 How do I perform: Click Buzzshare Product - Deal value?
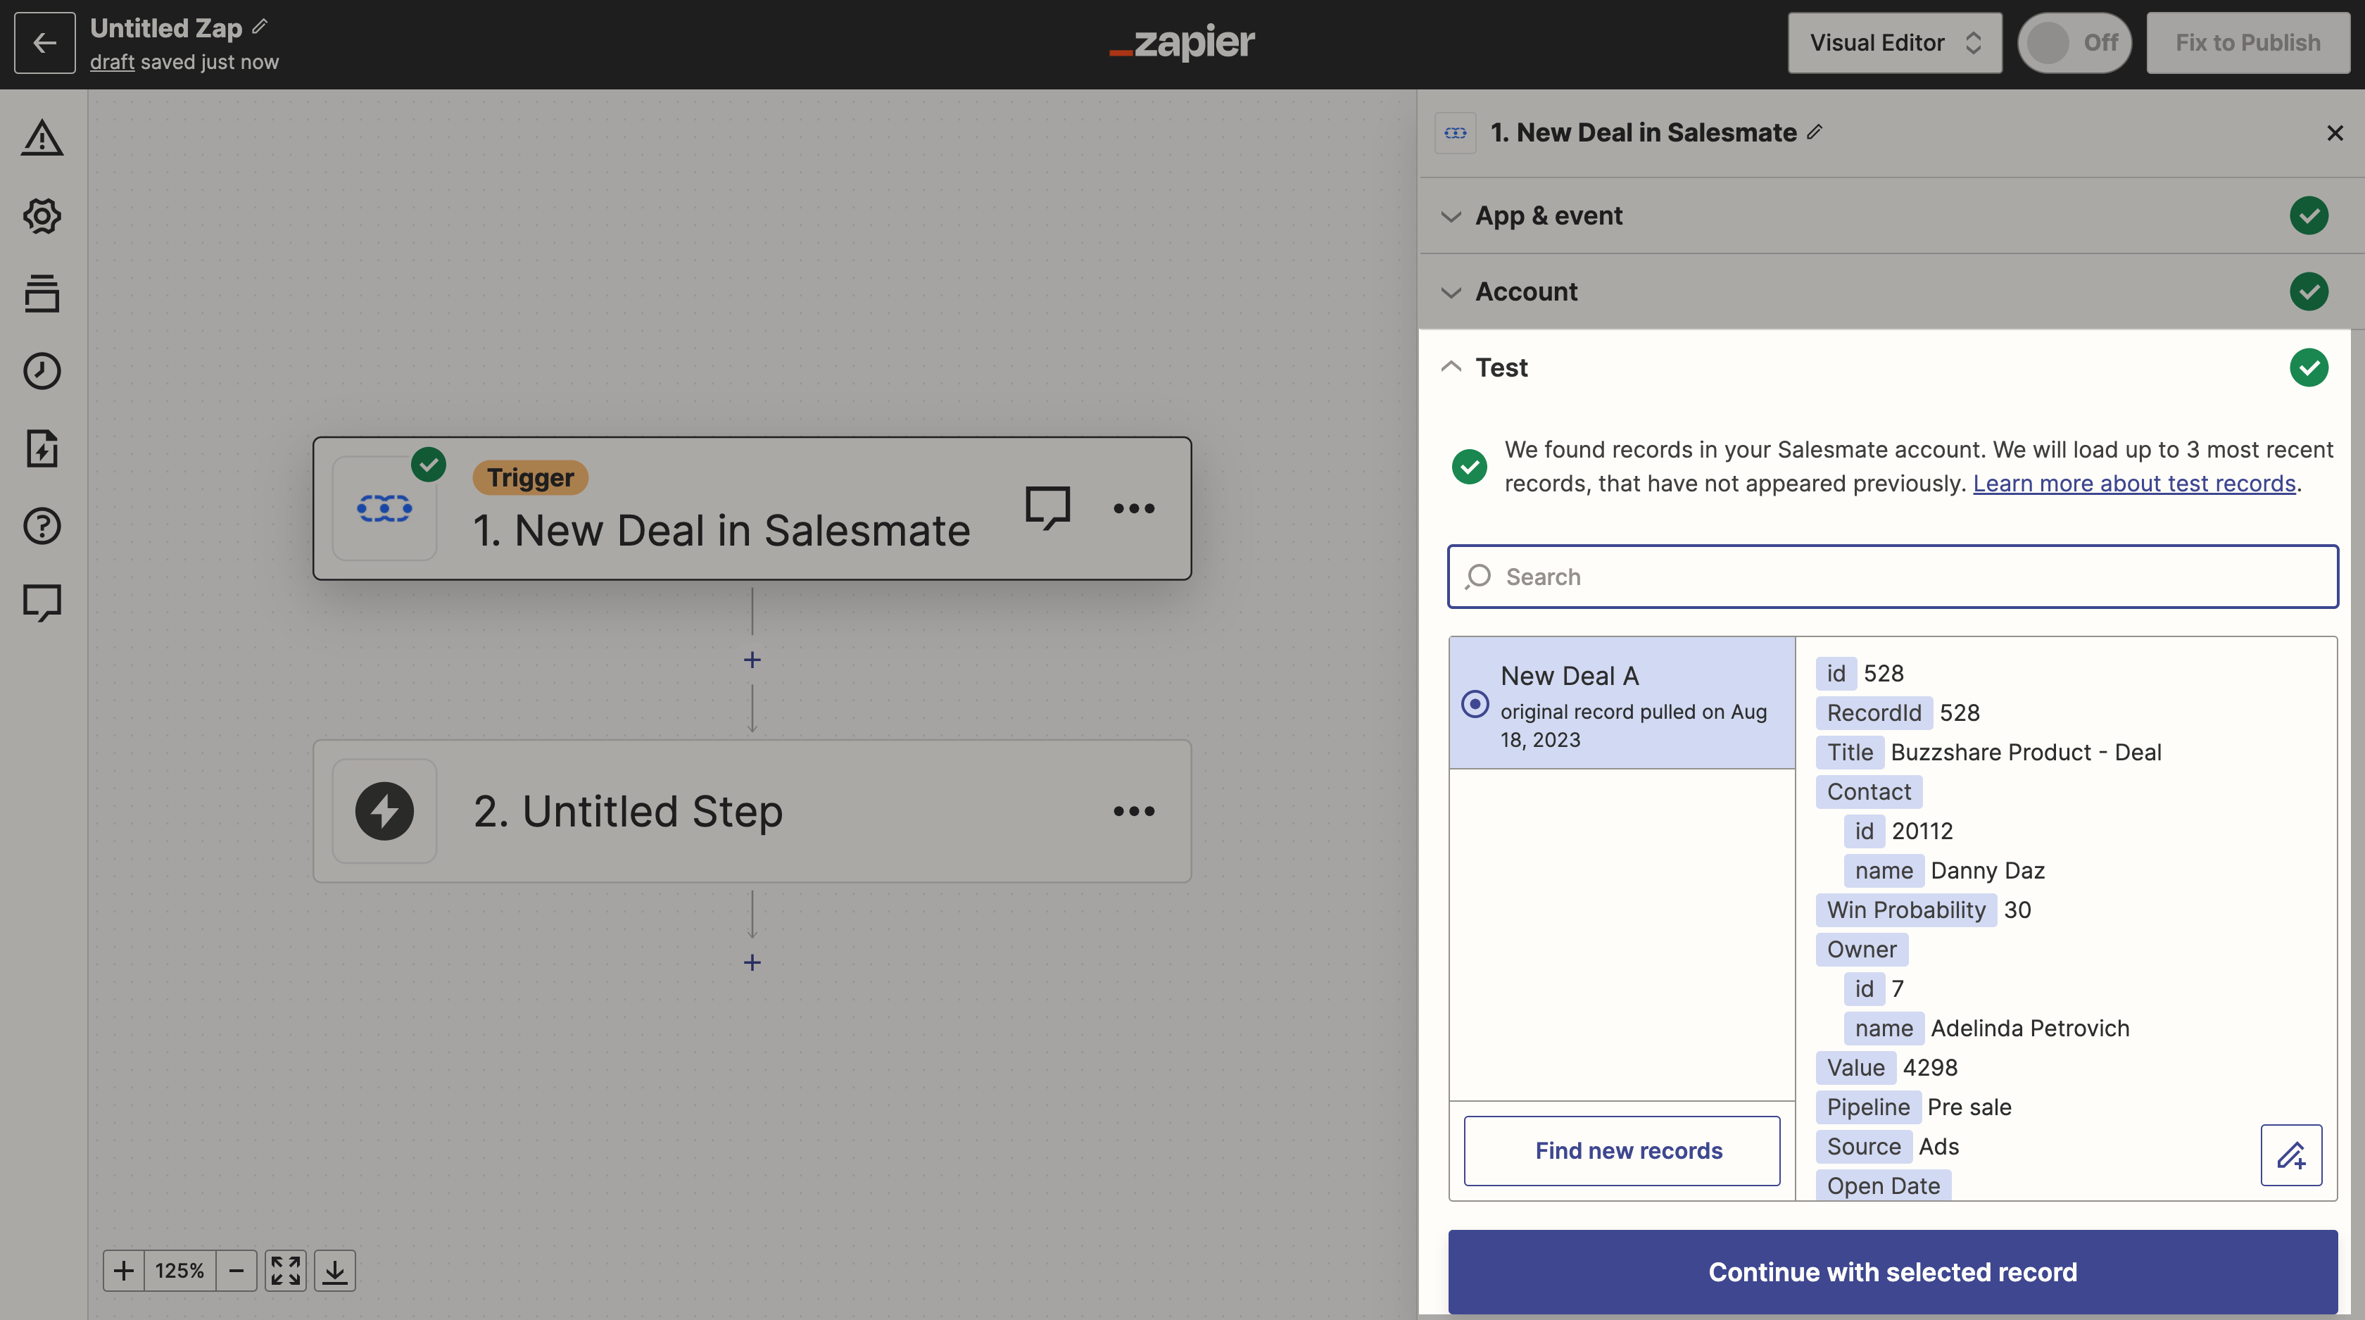tap(2025, 752)
